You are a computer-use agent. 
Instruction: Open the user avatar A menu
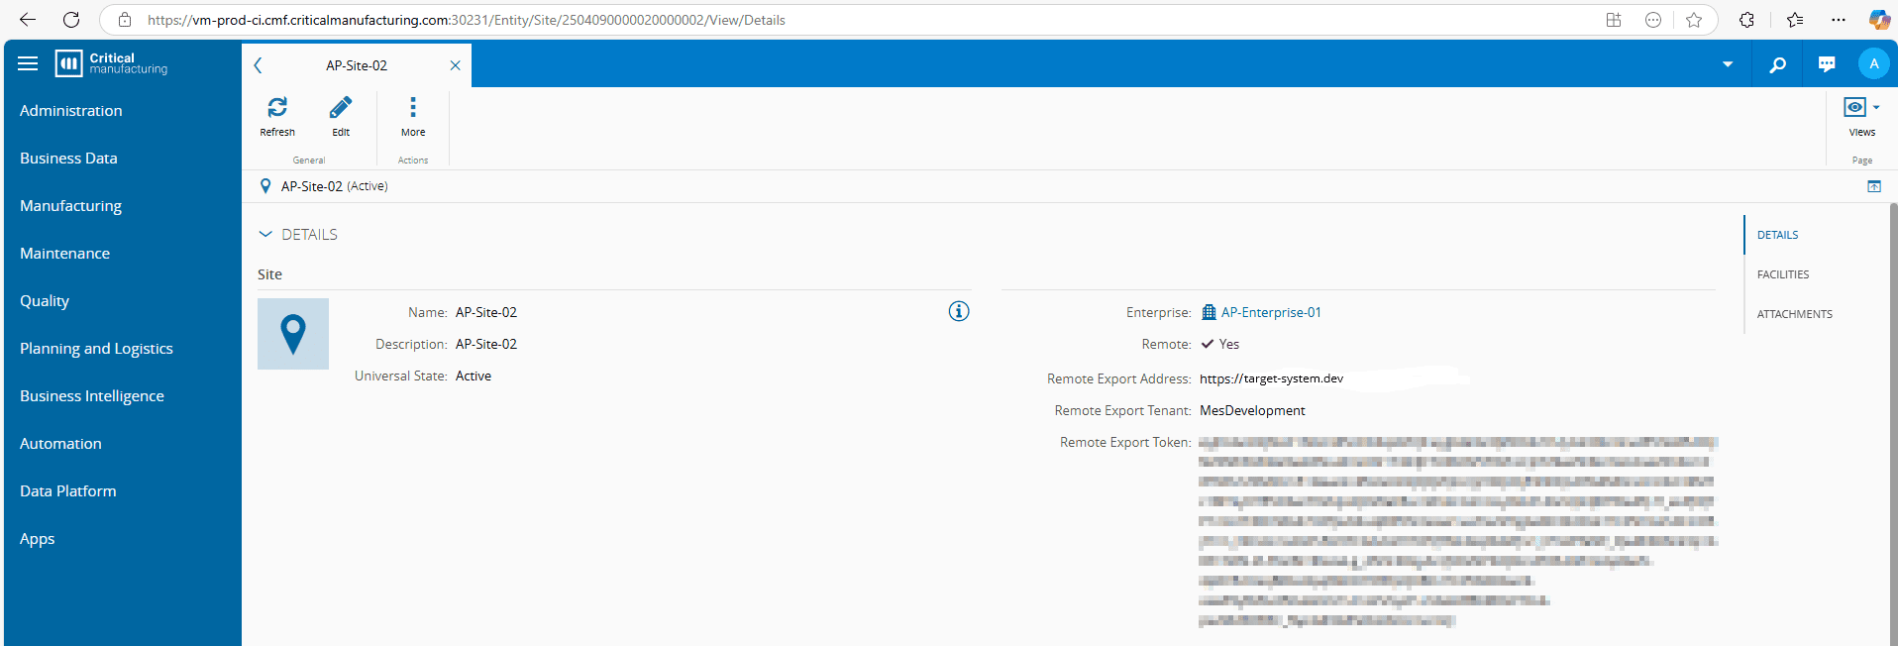coord(1873,63)
